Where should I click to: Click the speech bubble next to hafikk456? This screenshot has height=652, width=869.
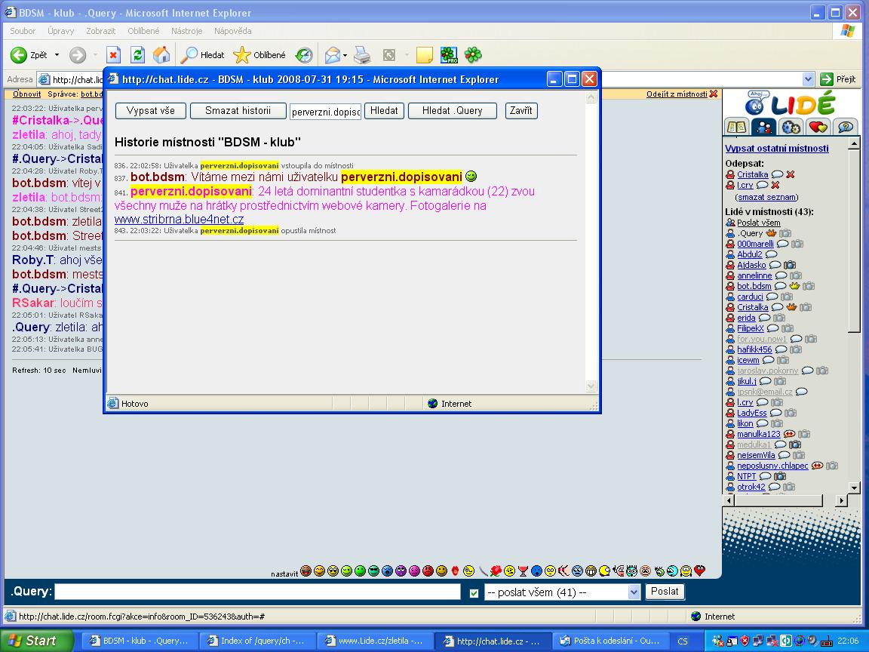[781, 350]
